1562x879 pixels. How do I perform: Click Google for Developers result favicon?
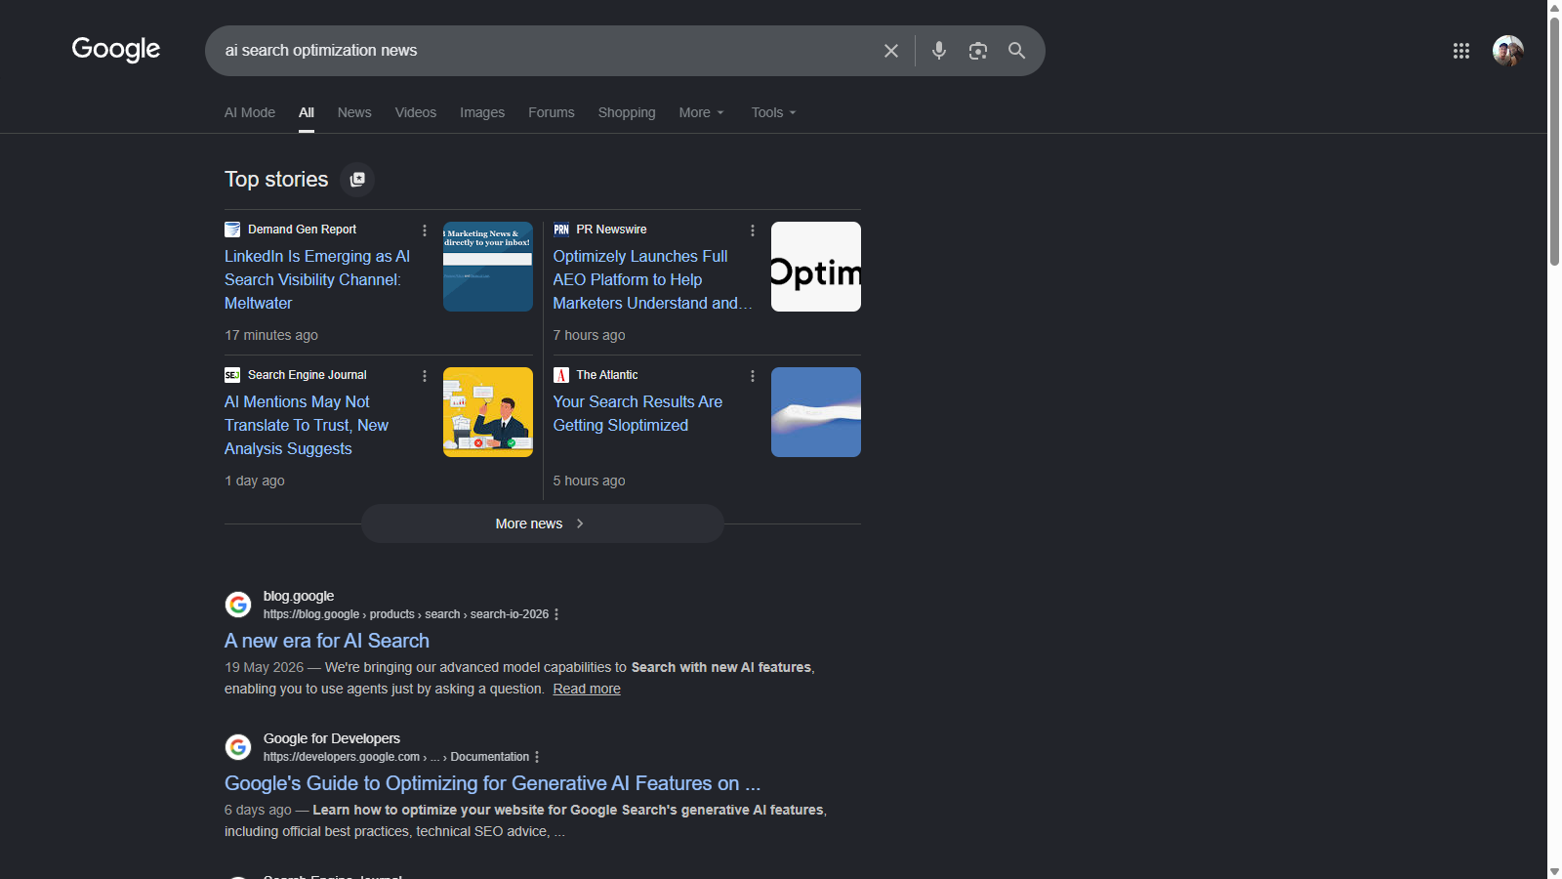(x=238, y=747)
